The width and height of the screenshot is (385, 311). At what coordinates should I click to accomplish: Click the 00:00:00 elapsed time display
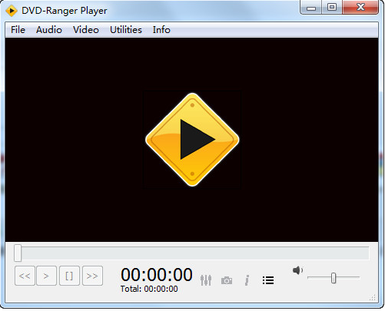[157, 275]
